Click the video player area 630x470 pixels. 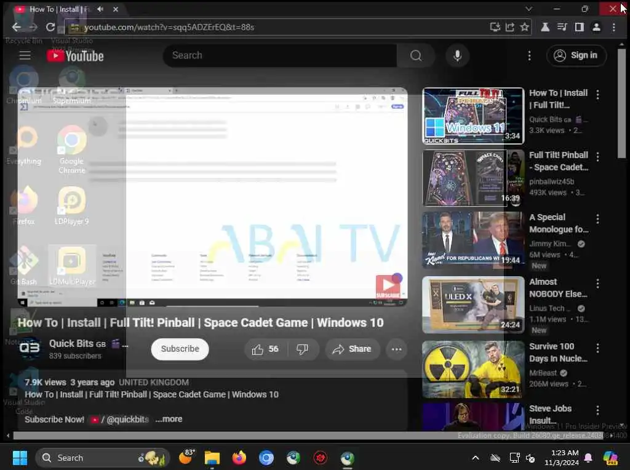pos(212,197)
